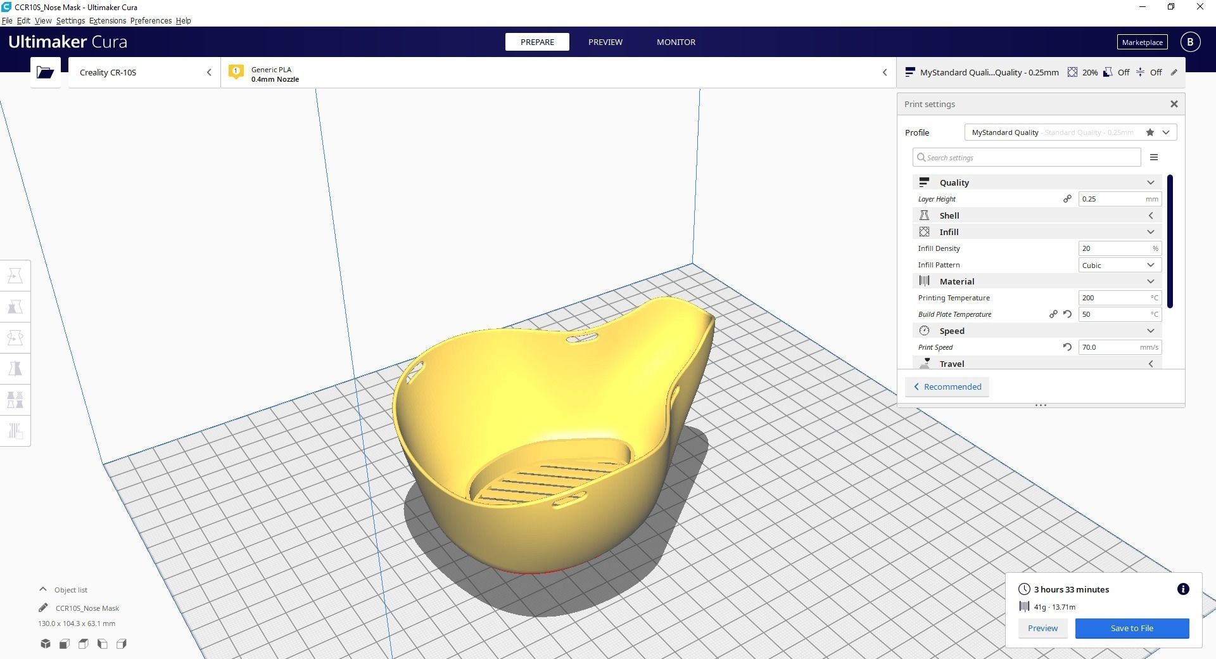Screen dimensions: 1216x659
Task: Open the Per Model Settings tool
Action: [15, 400]
